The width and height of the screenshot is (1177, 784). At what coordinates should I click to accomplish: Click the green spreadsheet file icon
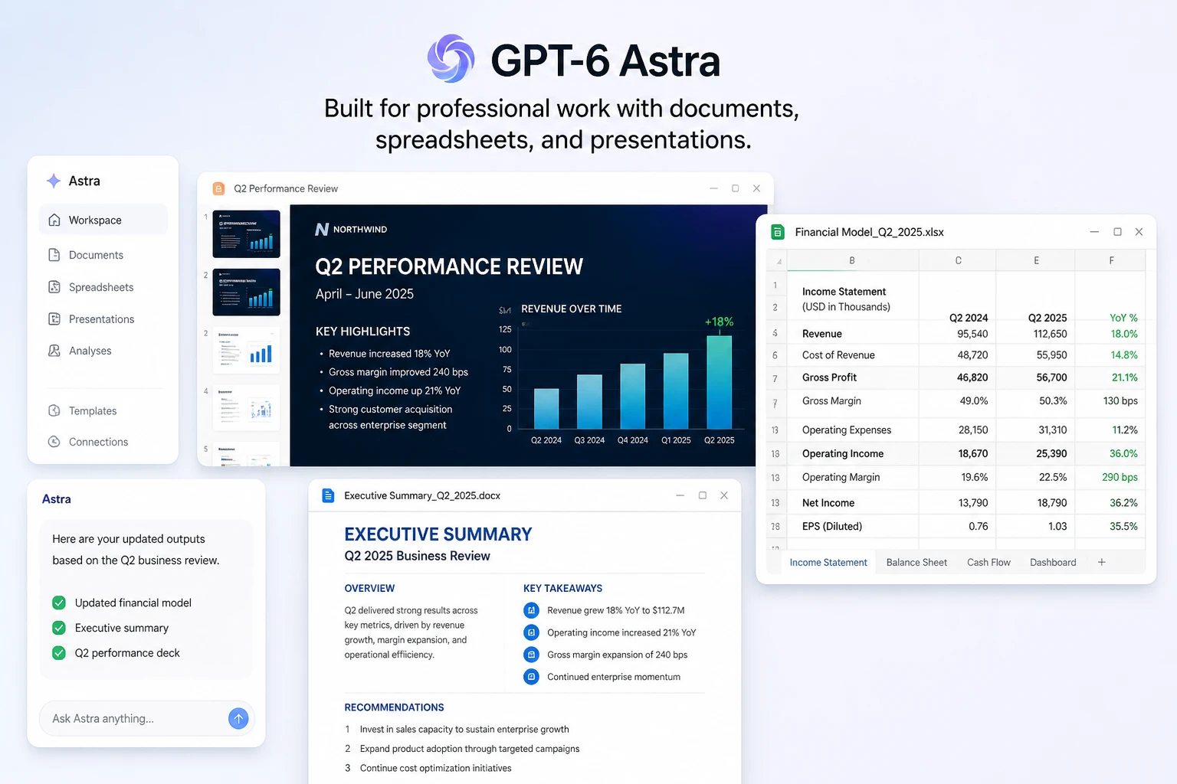coord(778,232)
